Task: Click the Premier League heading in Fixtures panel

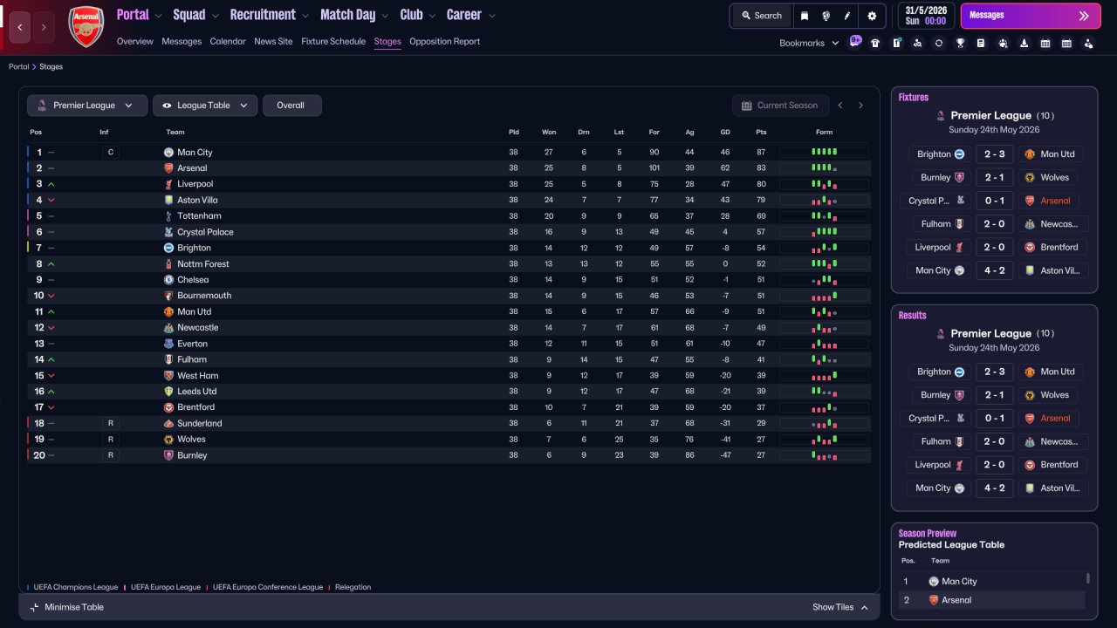Action: click(x=991, y=115)
